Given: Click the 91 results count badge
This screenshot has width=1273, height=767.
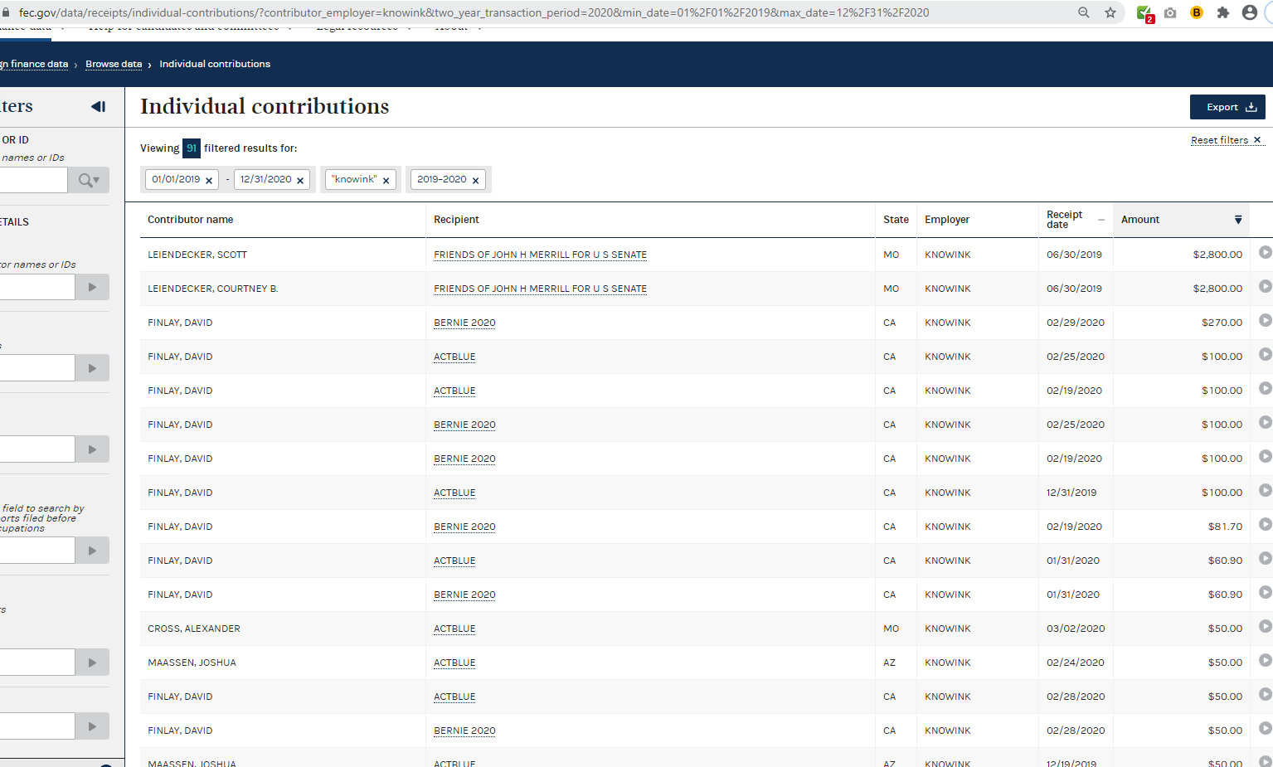Looking at the screenshot, I should click(192, 148).
